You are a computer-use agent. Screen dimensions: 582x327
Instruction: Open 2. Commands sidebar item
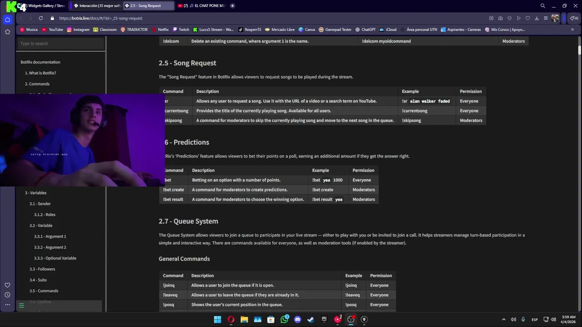click(x=37, y=84)
